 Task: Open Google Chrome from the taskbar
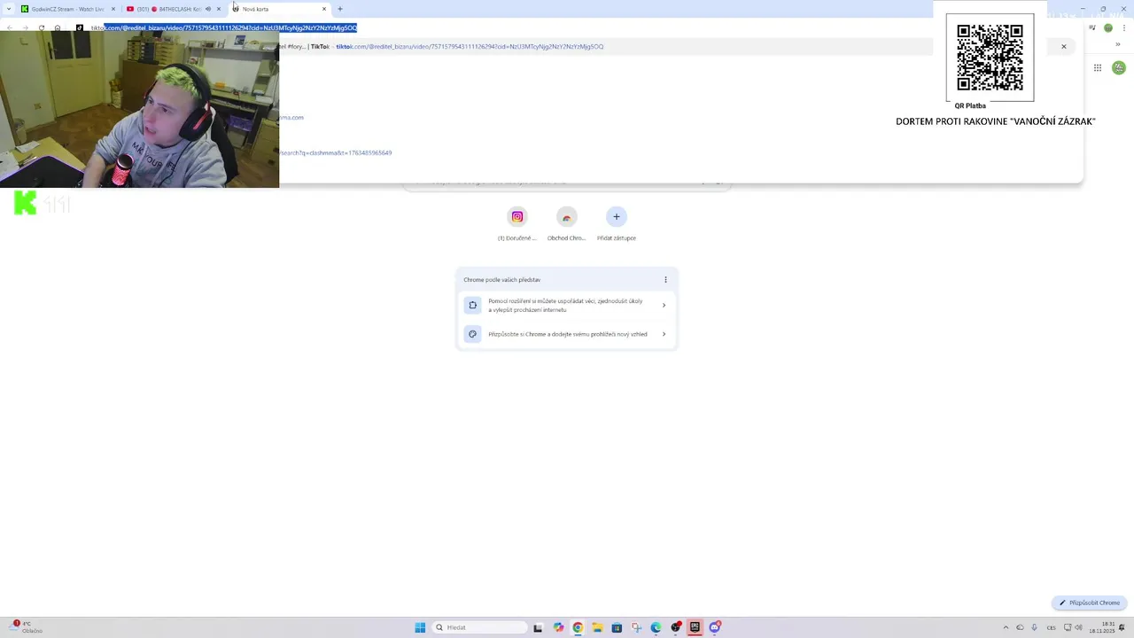(x=578, y=627)
